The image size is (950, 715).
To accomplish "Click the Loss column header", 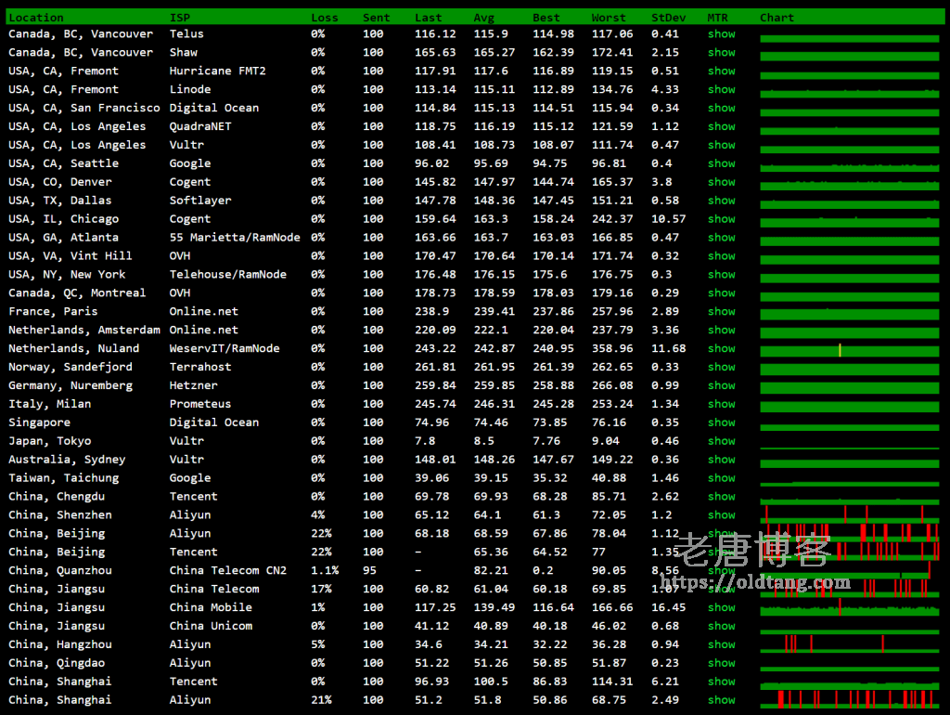I will pyautogui.click(x=325, y=18).
